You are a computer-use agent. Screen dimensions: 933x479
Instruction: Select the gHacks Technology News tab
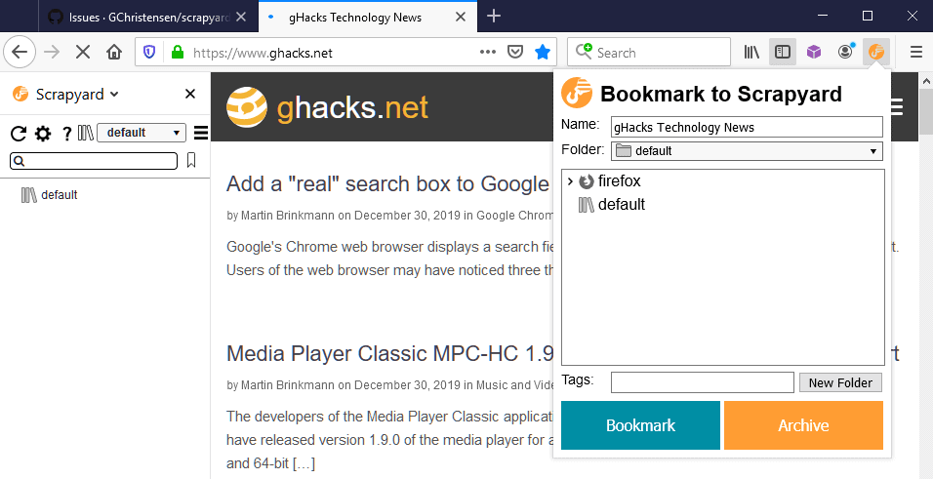point(368,18)
